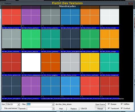Click the selected texture name beside the Filter field
This screenshot has width=135, height=112.
point(64,104)
